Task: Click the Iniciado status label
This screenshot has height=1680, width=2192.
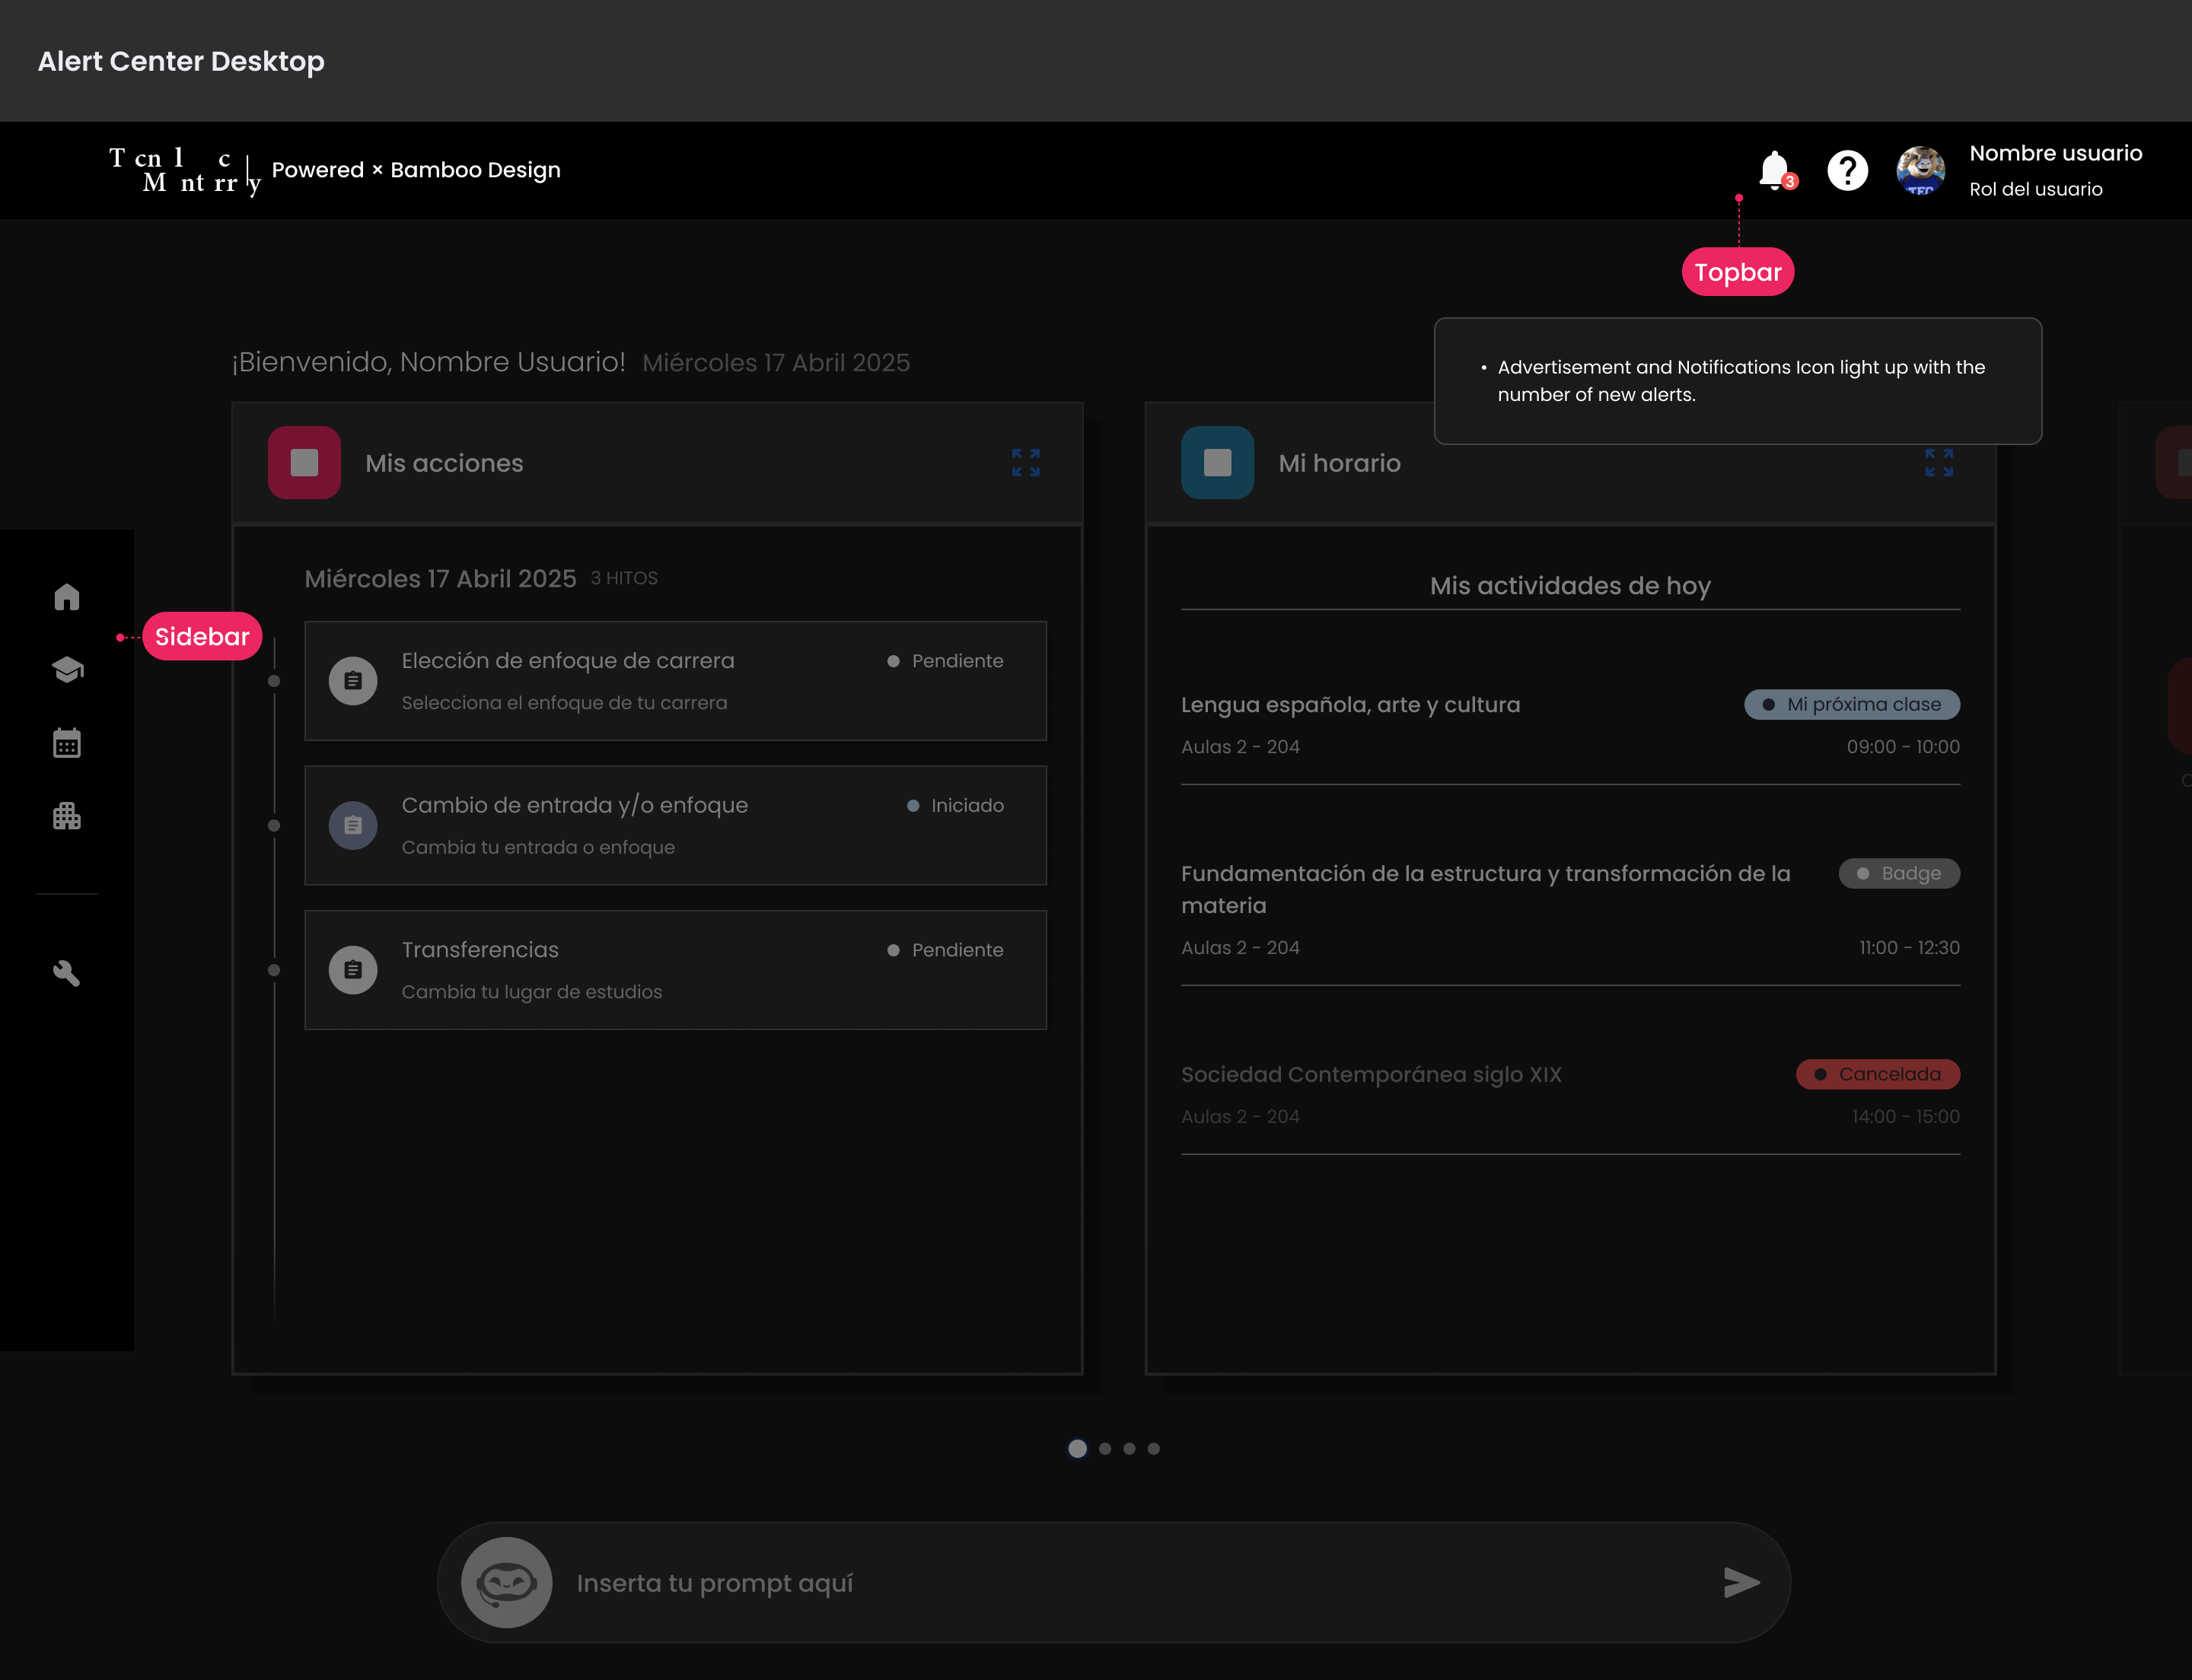Action: coord(955,806)
